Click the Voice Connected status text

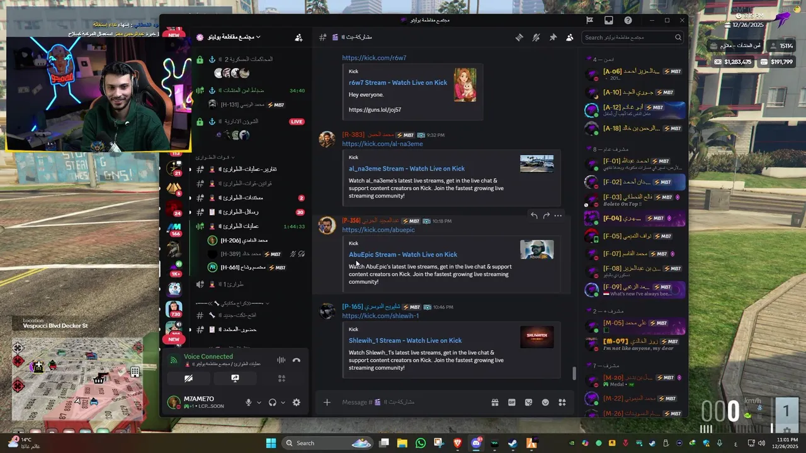pos(208,357)
